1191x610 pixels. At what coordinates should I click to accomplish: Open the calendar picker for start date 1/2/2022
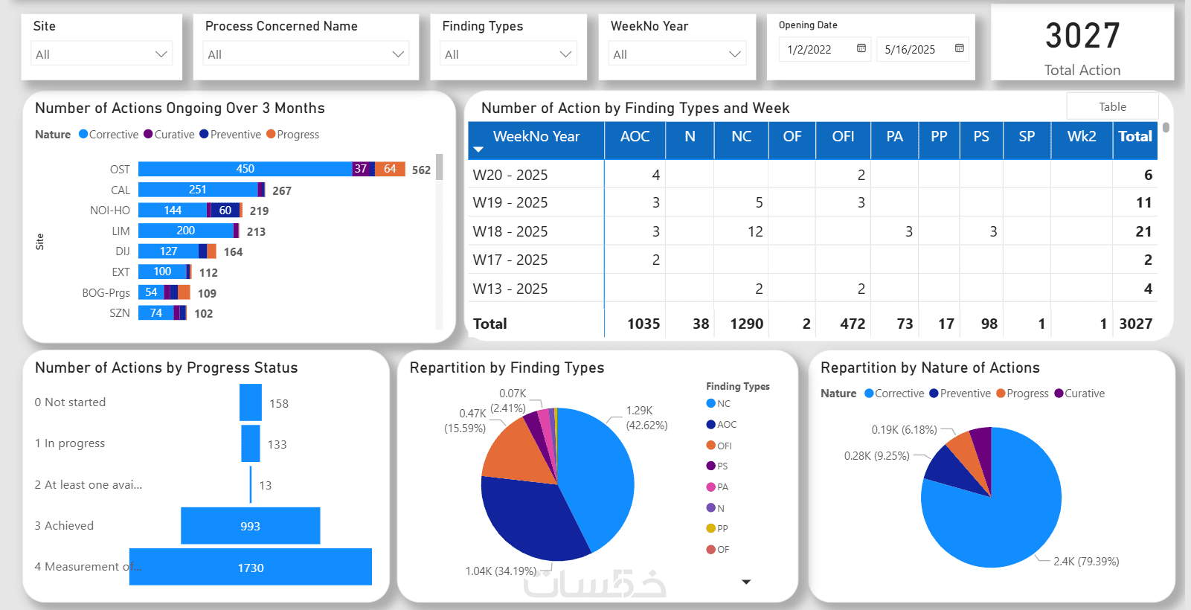click(861, 48)
